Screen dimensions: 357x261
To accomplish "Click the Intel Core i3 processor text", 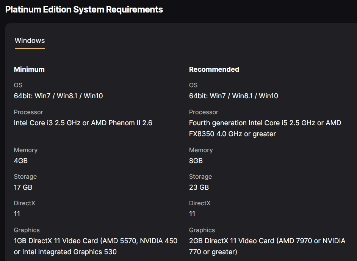I will click(x=83, y=123).
